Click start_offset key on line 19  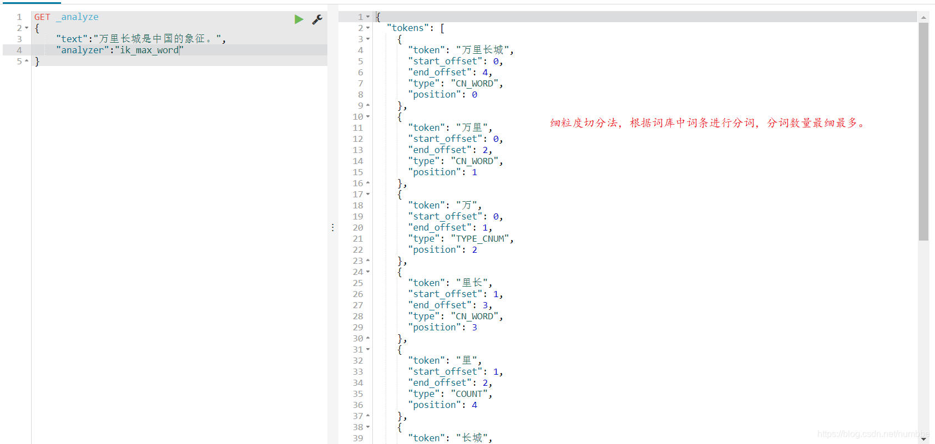446,216
